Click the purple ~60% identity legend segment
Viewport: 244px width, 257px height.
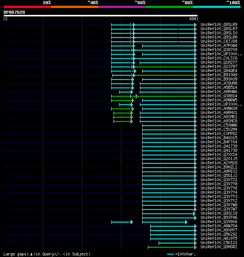(x=122, y=7)
